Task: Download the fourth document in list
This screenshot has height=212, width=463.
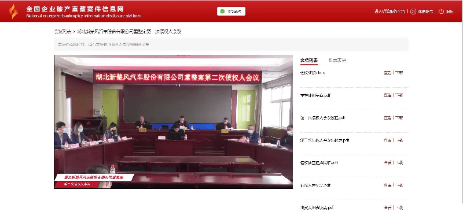Action: (399, 140)
